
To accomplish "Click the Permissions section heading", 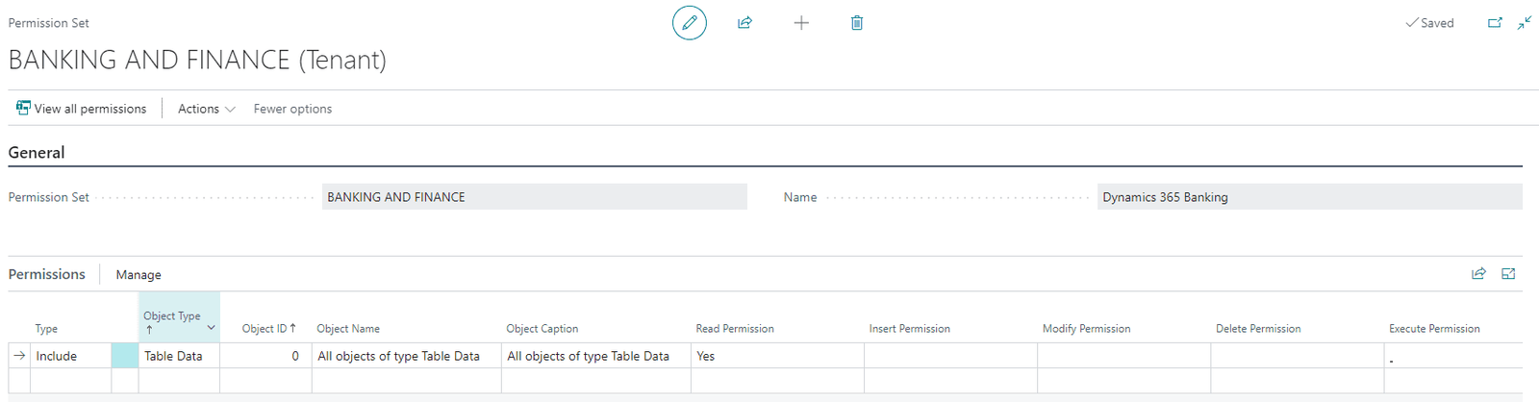I will (x=47, y=274).
